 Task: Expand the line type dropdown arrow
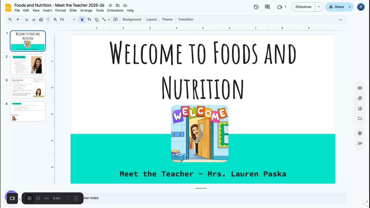pos(109,20)
